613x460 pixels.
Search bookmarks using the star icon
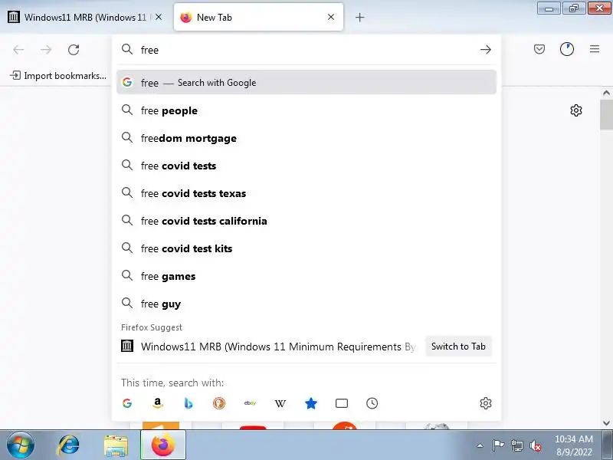[311, 403]
